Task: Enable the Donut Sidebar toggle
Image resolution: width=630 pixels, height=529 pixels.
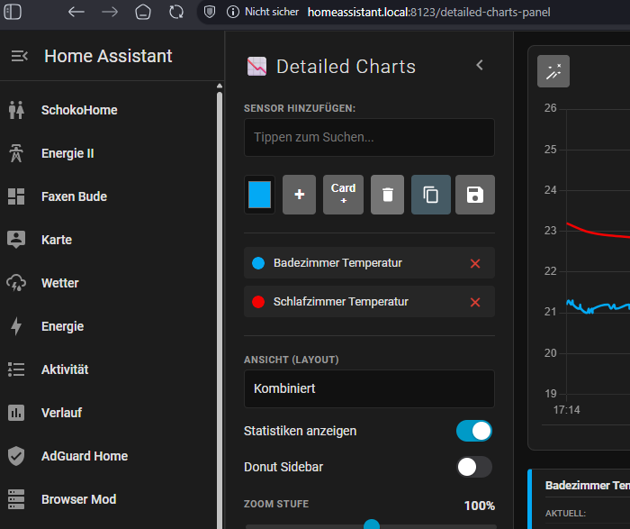Action: (x=474, y=467)
